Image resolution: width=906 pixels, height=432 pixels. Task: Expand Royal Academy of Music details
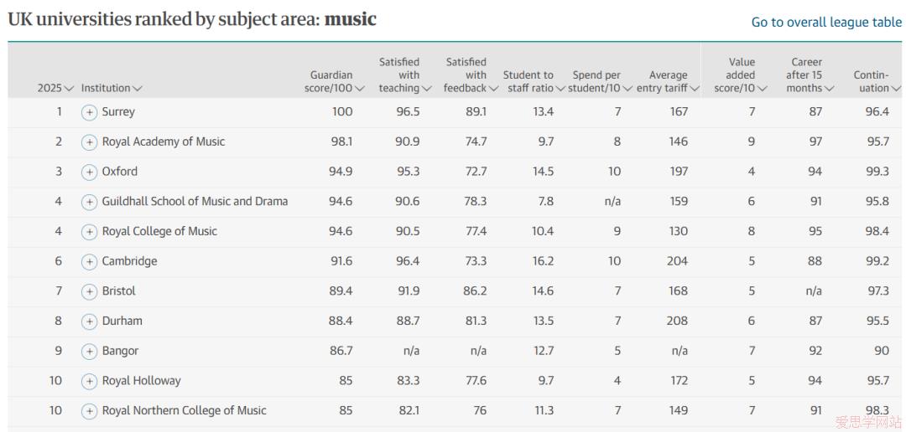pyautogui.click(x=89, y=142)
